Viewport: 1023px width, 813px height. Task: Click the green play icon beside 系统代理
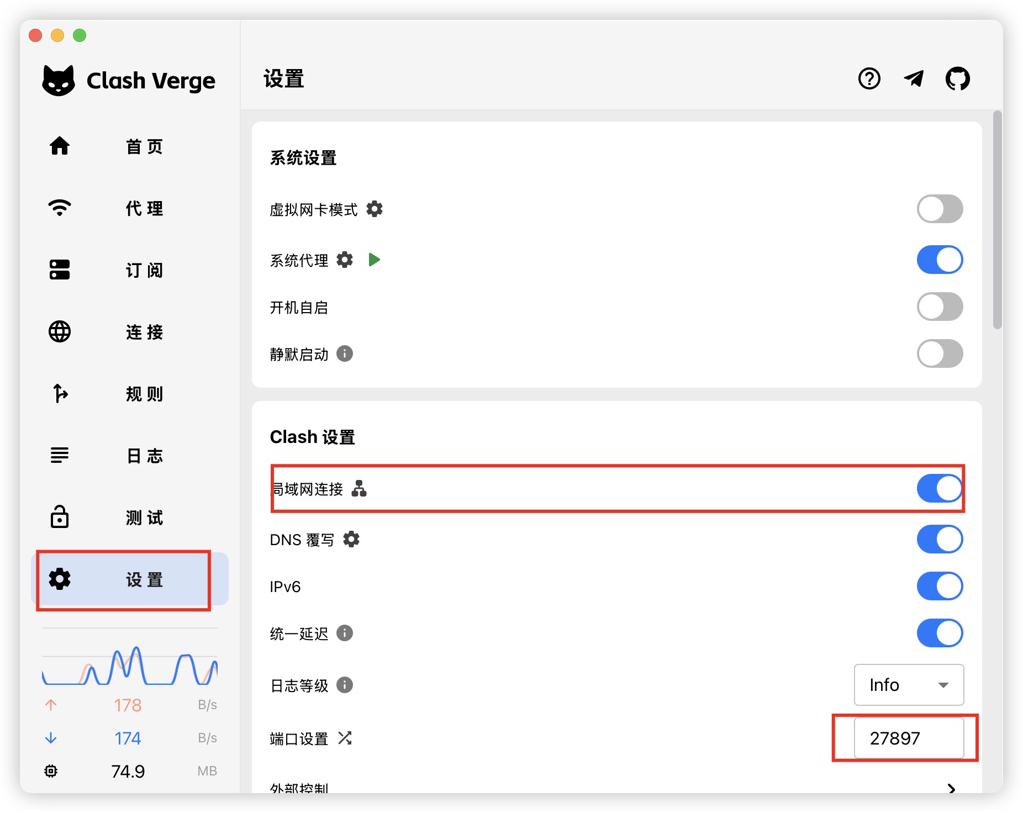pos(375,260)
